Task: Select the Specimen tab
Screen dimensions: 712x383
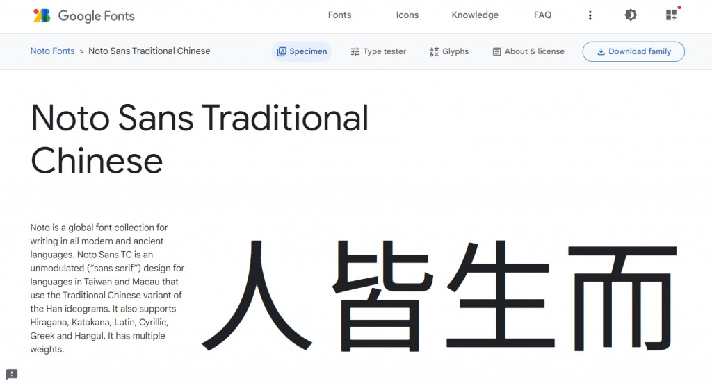Action: pos(302,51)
